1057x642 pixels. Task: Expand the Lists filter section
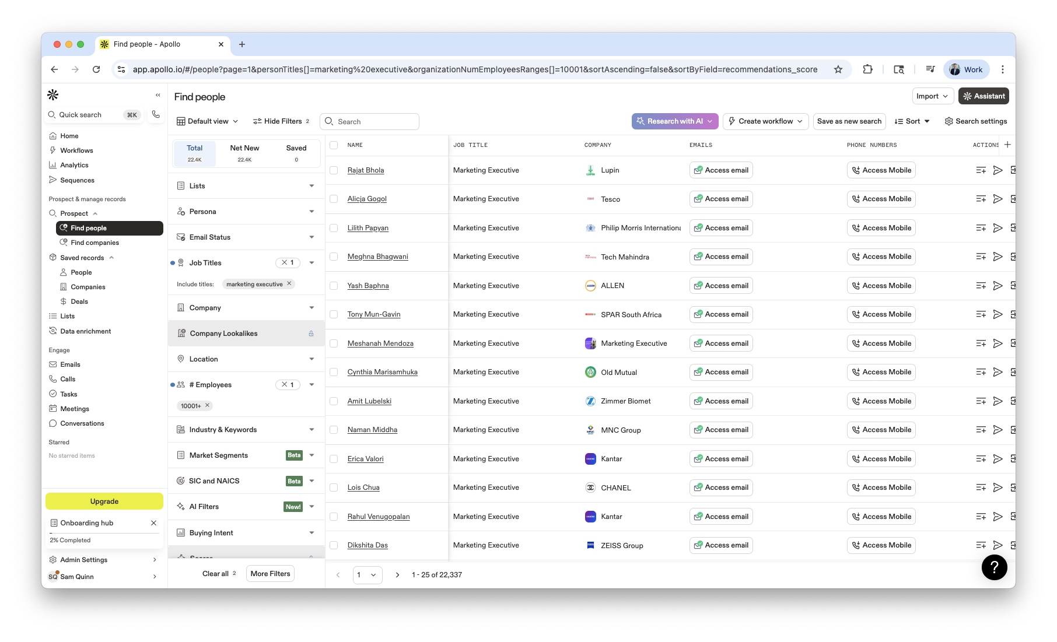246,186
